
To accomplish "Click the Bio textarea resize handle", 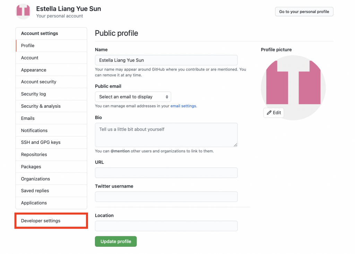I will tap(235, 145).
